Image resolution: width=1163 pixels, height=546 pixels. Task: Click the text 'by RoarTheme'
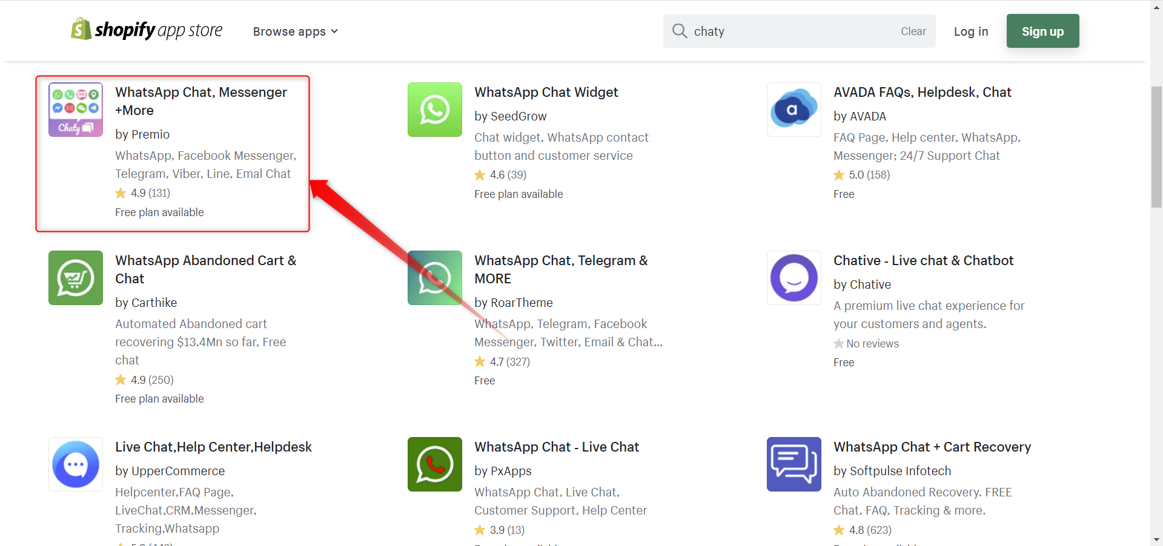(x=513, y=303)
